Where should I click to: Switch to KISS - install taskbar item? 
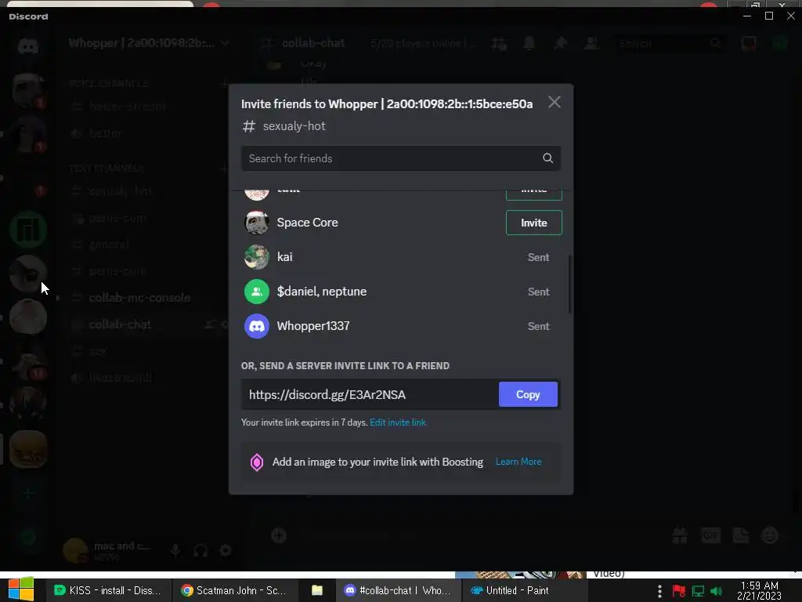[107, 591]
